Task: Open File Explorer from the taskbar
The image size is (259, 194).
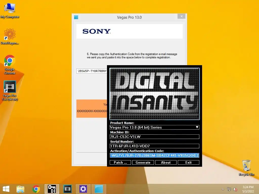Action: click(x=20, y=189)
